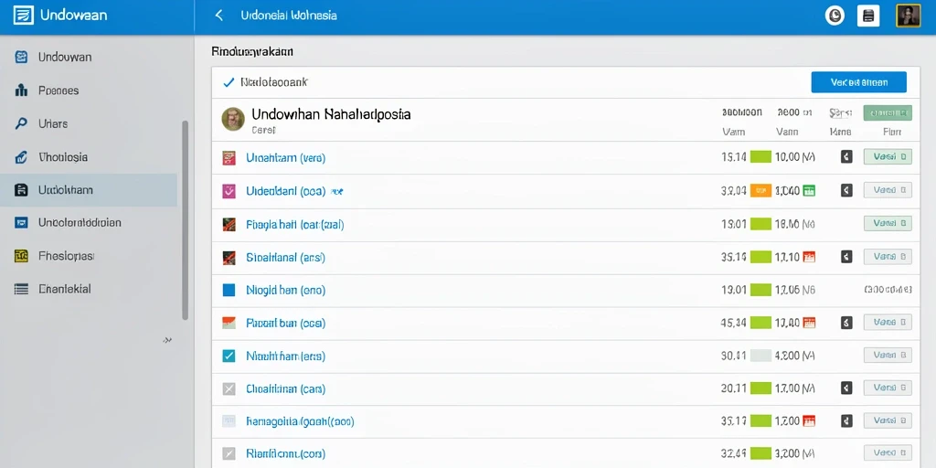The width and height of the screenshot is (936, 468).
Task: Select Uncoleraidoian in the sidebar menu
Action: (x=80, y=223)
